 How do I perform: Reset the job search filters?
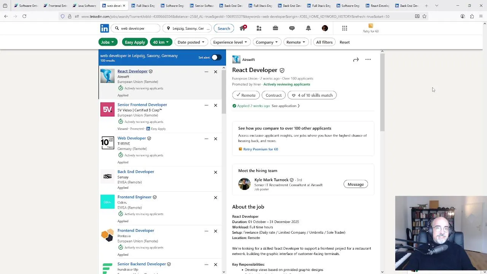[x=345, y=42]
